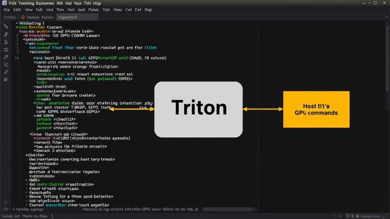Screen dimensions: 390x219
Task: Click the cyan-highlighted code line ending in 'files'
Action: [x=93, y=48]
